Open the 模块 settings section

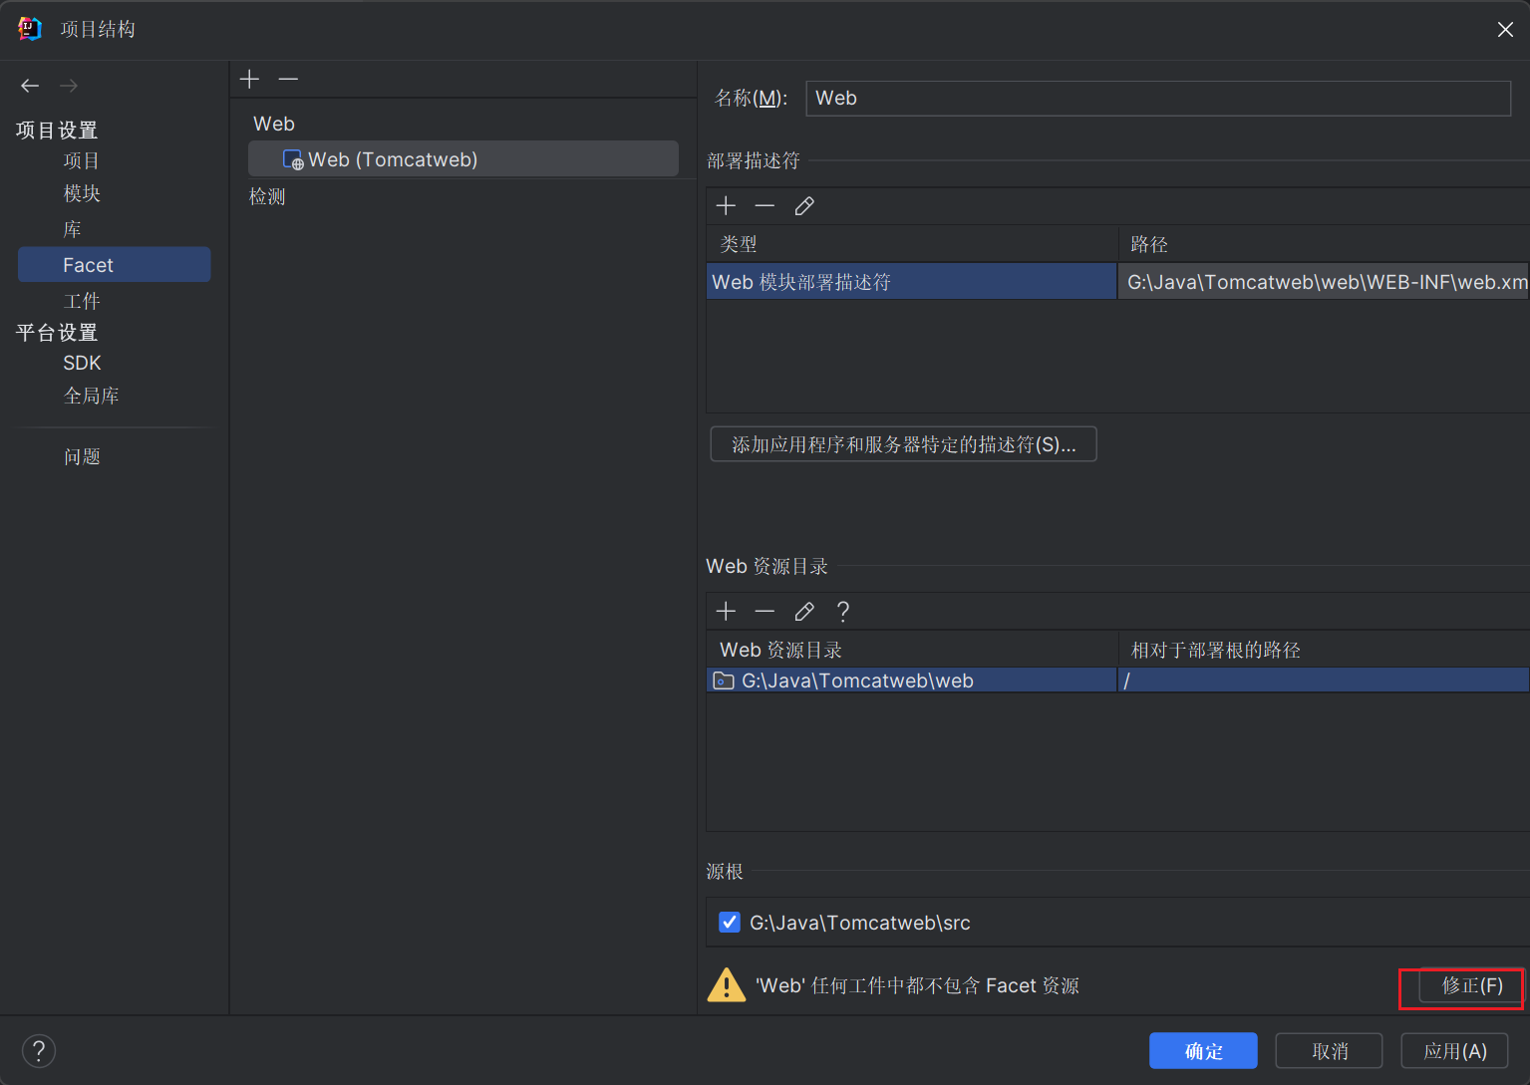(x=82, y=193)
